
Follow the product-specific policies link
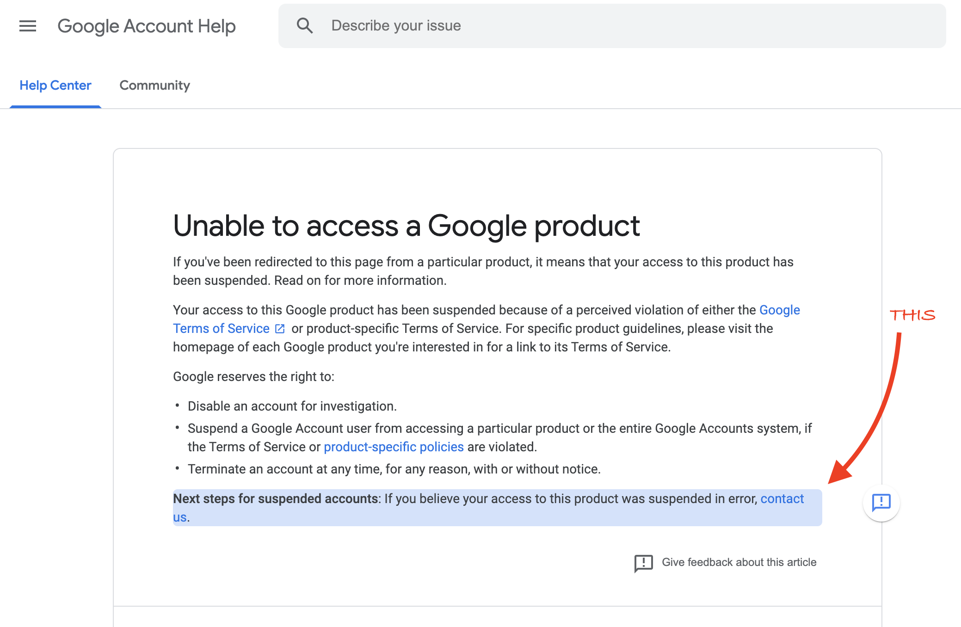(394, 447)
